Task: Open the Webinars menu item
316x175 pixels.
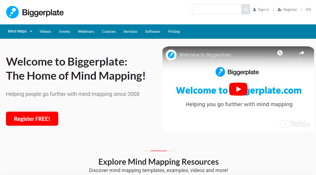Action: click(86, 31)
